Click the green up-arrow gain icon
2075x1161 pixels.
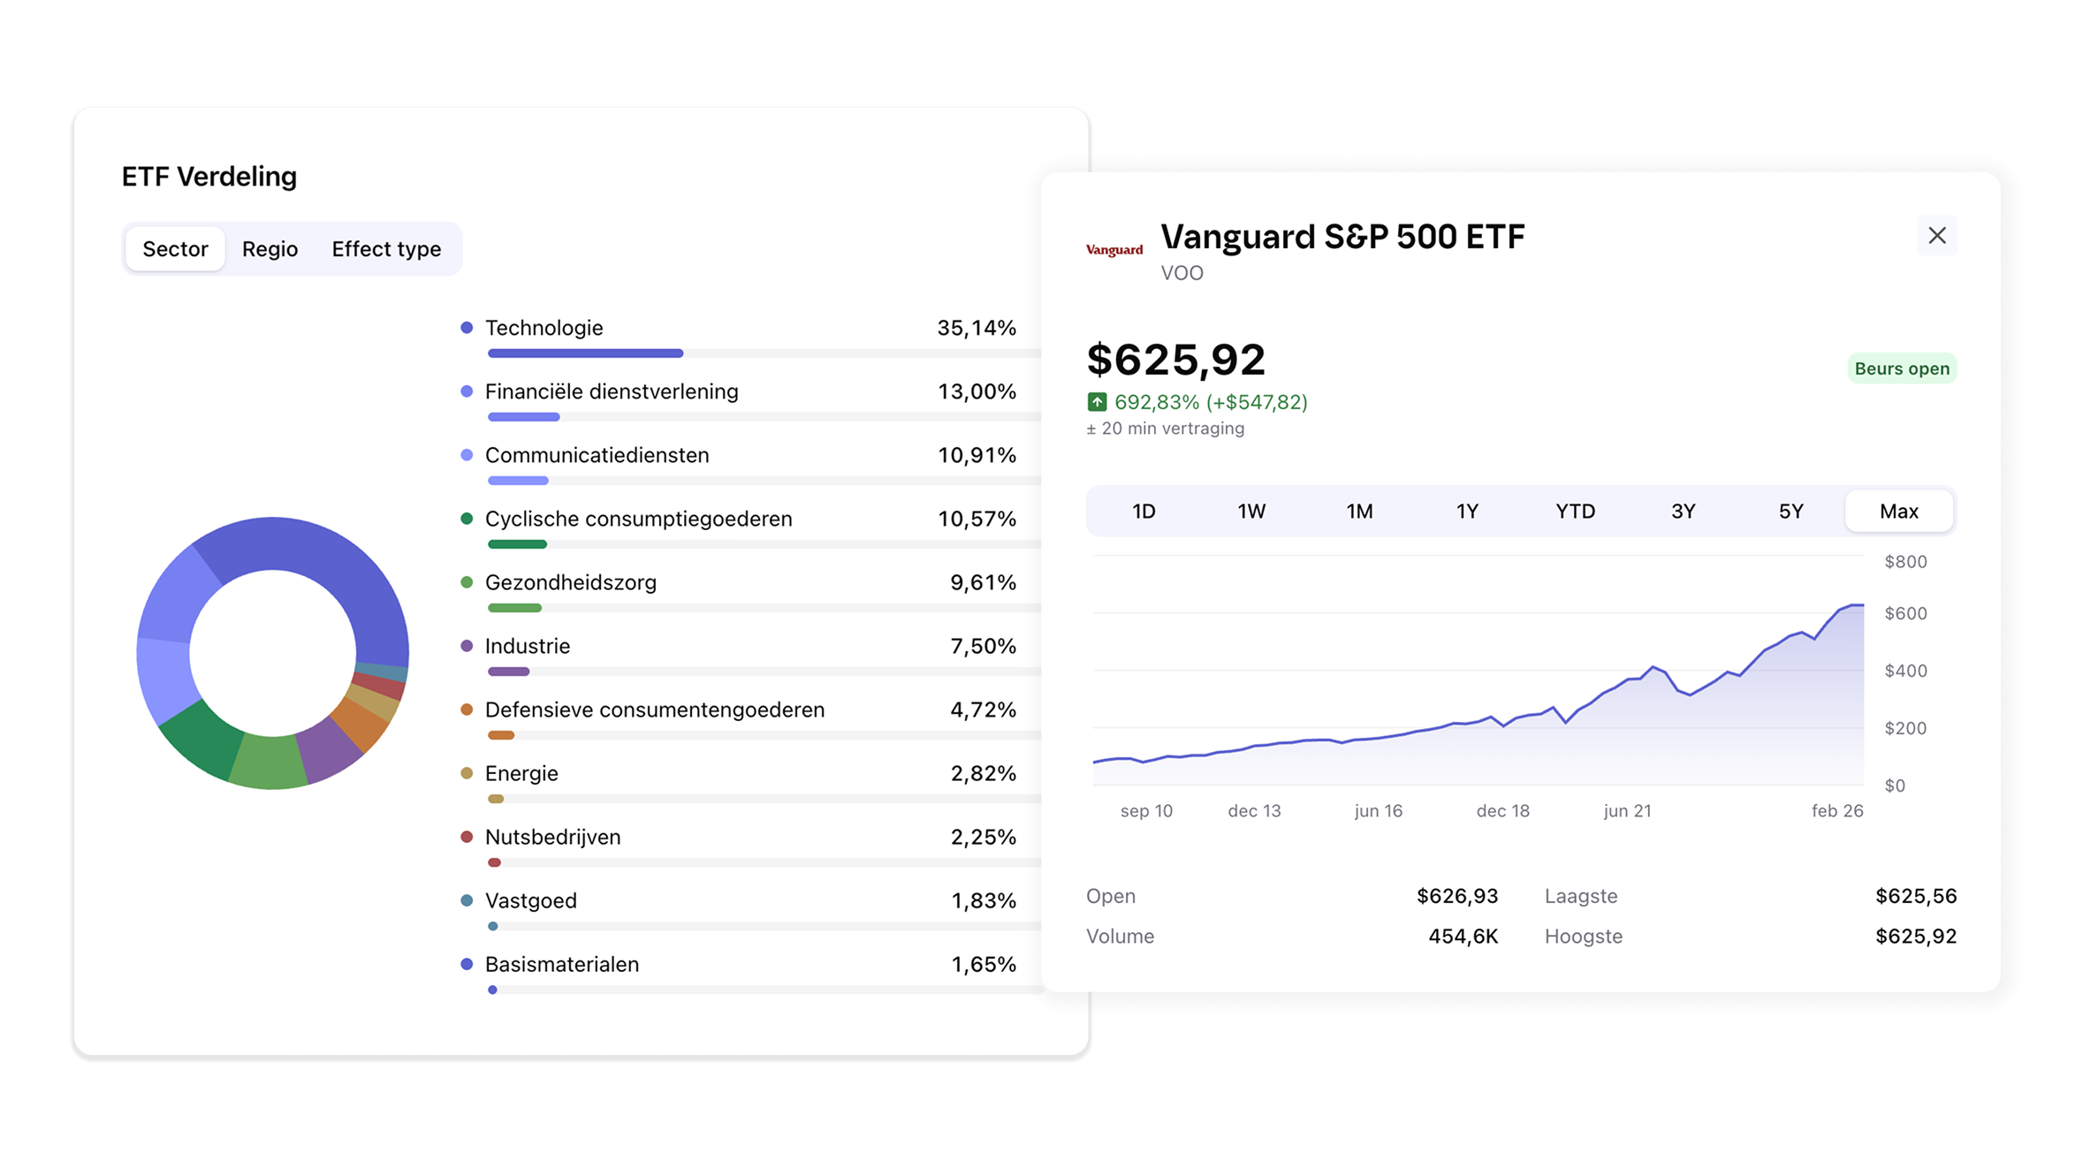(1097, 402)
